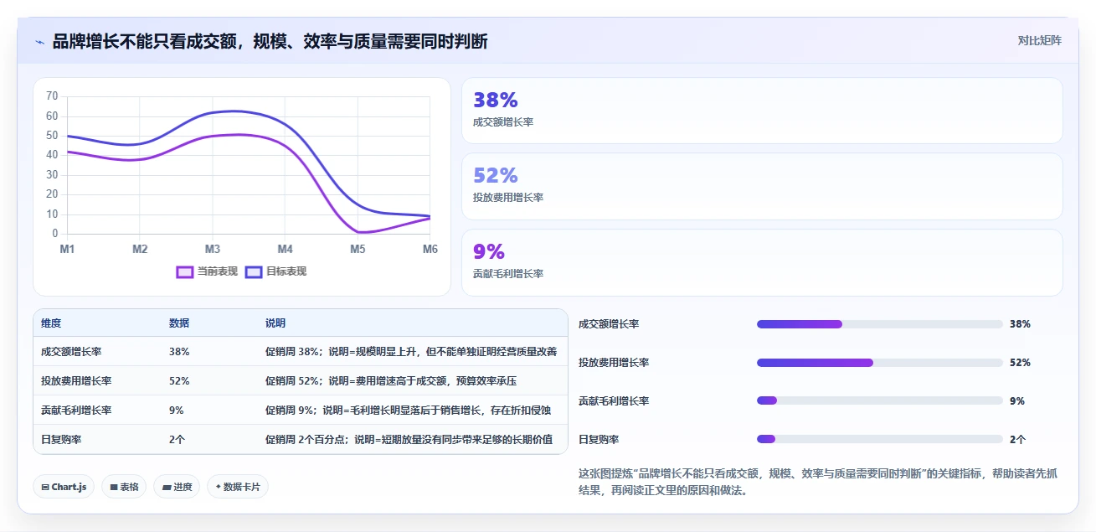This screenshot has width=1096, height=532.
Task: Toggle the 目标表现 legend swatch
Action: pyautogui.click(x=253, y=271)
